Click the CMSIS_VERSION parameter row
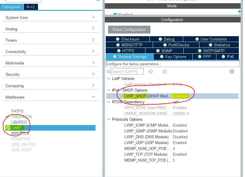The width and height of the screenshot is (245, 177). [x=172, y=113]
